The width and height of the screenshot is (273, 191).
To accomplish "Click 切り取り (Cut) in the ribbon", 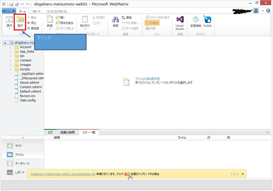I will click(98, 17).
